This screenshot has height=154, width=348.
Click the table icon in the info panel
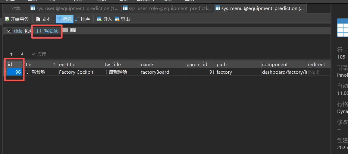click(x=343, y=27)
